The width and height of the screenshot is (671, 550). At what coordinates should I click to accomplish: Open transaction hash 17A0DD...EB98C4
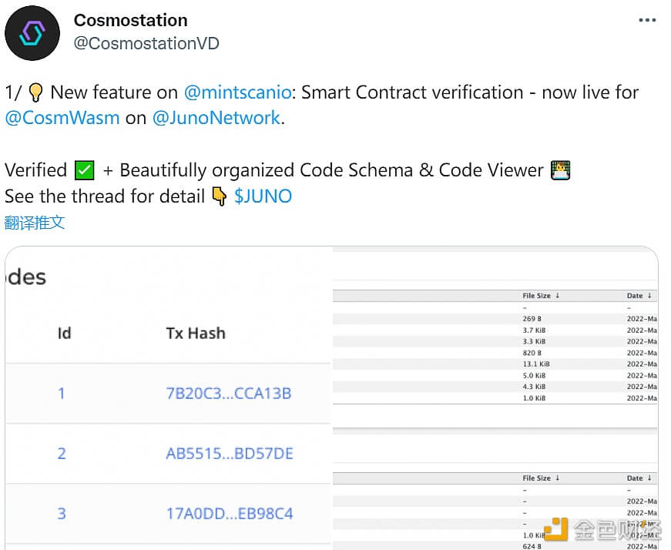[230, 513]
